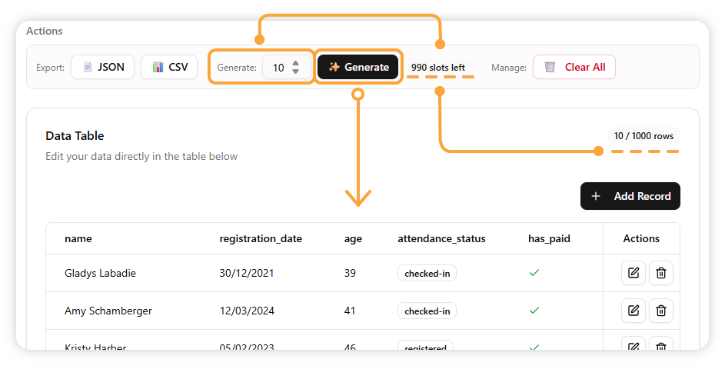Export data as JSON

point(103,67)
